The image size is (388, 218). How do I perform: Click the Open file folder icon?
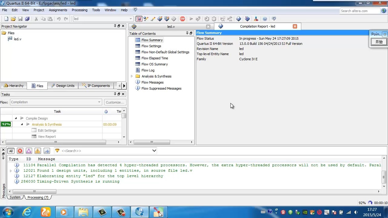click(13, 19)
